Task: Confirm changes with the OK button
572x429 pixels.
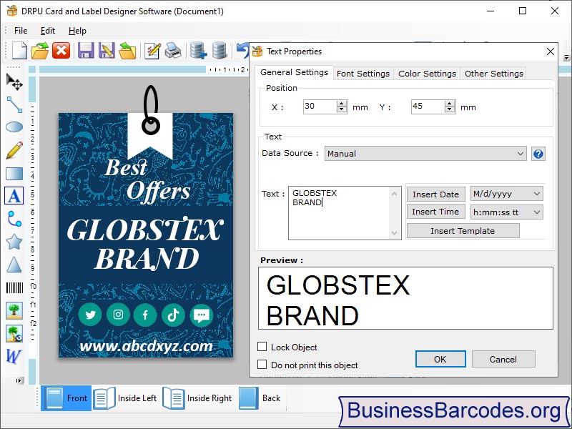Action: tap(440, 359)
